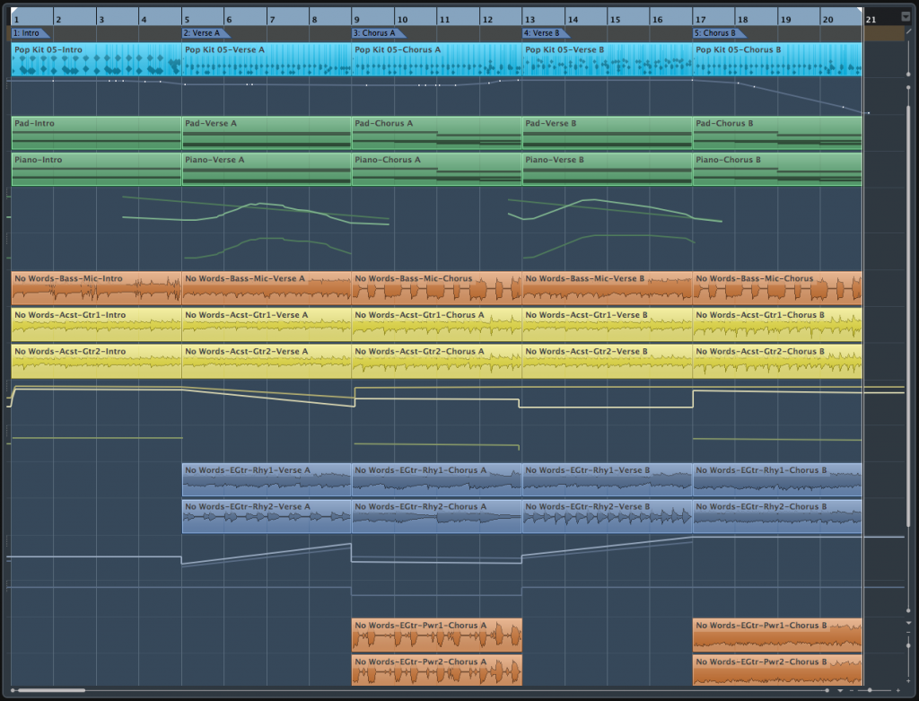Open the ruler options dropdown at top right
This screenshot has width=919, height=701.
905,16
